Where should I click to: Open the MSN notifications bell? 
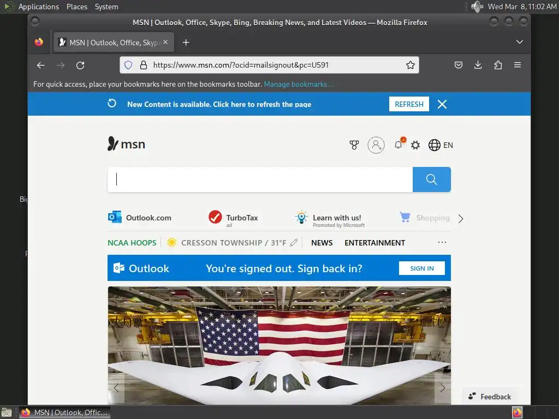(x=399, y=144)
